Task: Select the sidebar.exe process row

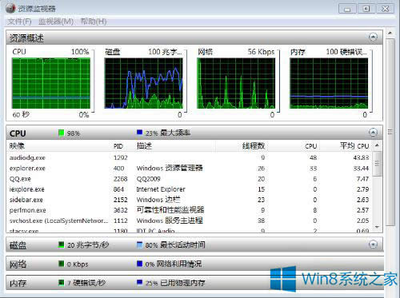Action: [190, 200]
